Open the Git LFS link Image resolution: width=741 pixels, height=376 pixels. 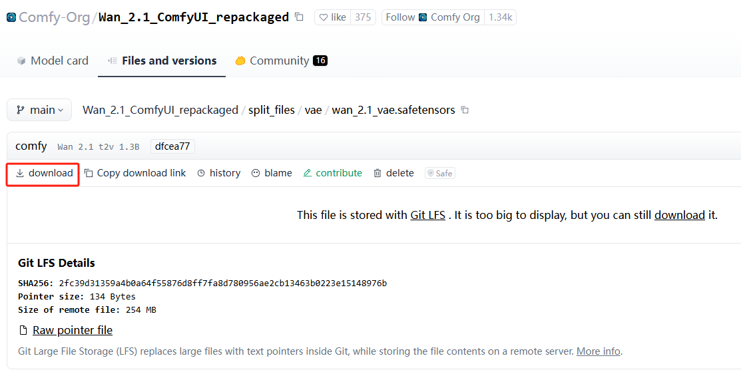[427, 215]
